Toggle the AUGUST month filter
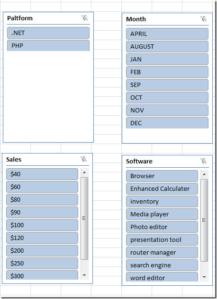Image resolution: width=217 pixels, height=299 pixels. [167, 46]
